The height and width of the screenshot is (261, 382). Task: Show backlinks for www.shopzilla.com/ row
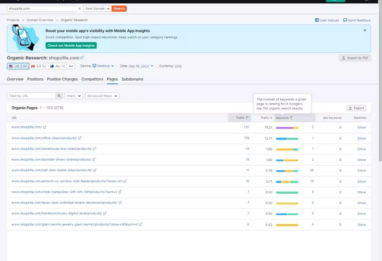tap(361, 128)
